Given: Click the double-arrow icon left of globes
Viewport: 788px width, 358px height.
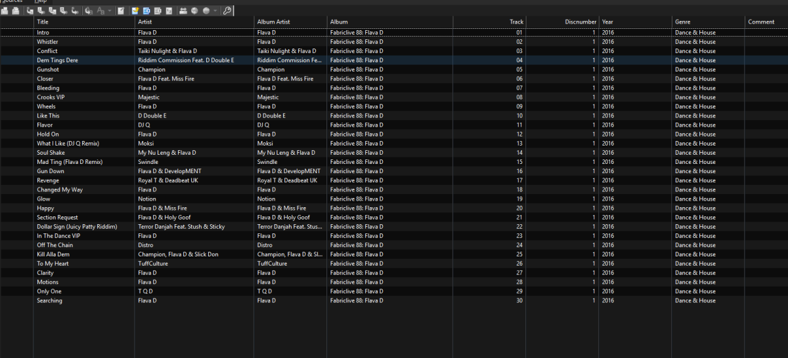Looking at the screenshot, I should [x=183, y=10].
